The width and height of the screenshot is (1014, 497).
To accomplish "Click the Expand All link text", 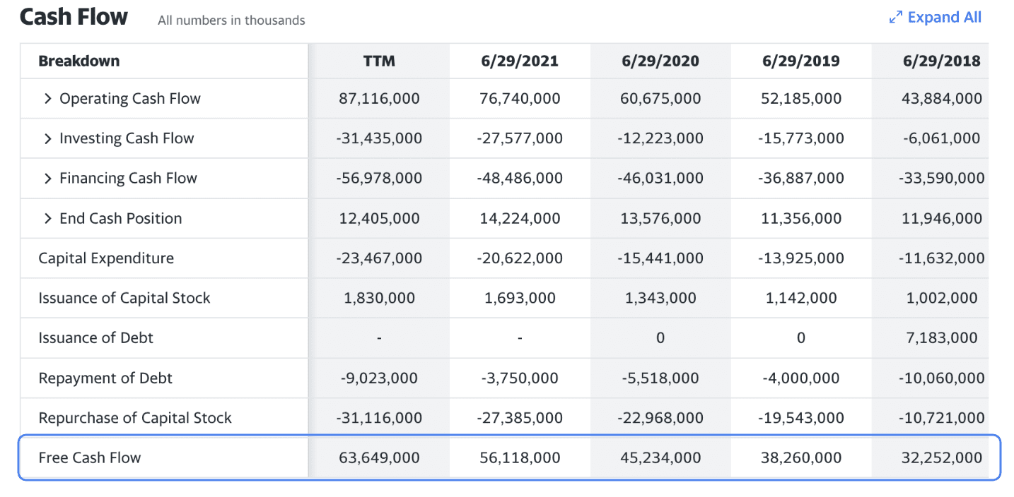I will [944, 18].
